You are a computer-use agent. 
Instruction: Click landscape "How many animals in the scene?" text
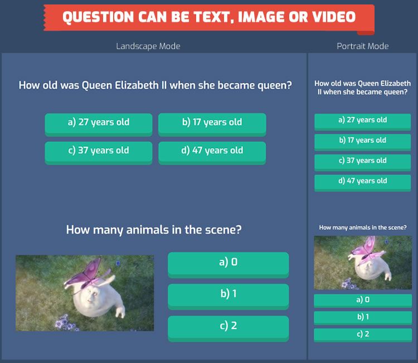click(x=154, y=230)
